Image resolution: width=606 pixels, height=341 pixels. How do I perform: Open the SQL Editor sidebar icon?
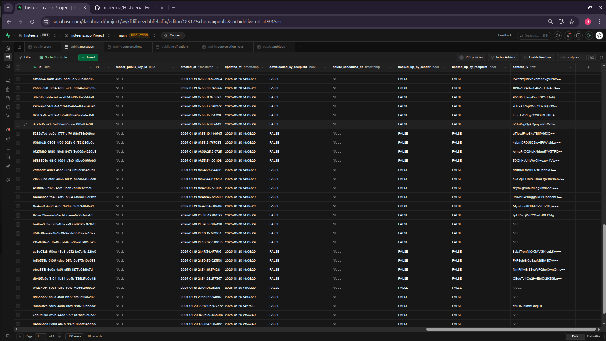click(8, 66)
